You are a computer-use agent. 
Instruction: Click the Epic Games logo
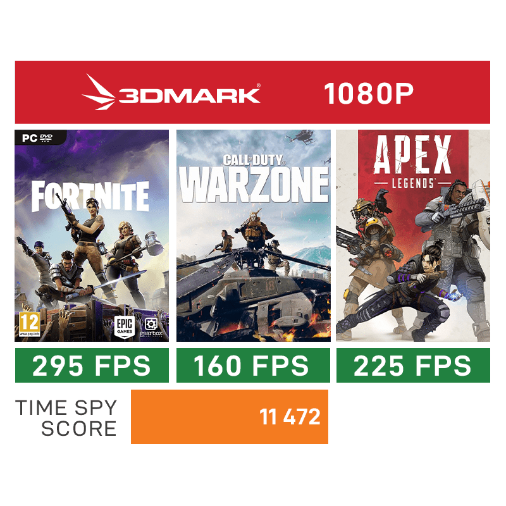[x=125, y=327]
